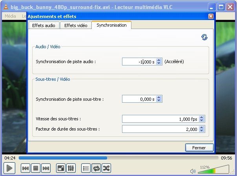Click the (Accéléré) status text
Image resolution: width=237 pixels, height=176 pixels.
(174, 62)
